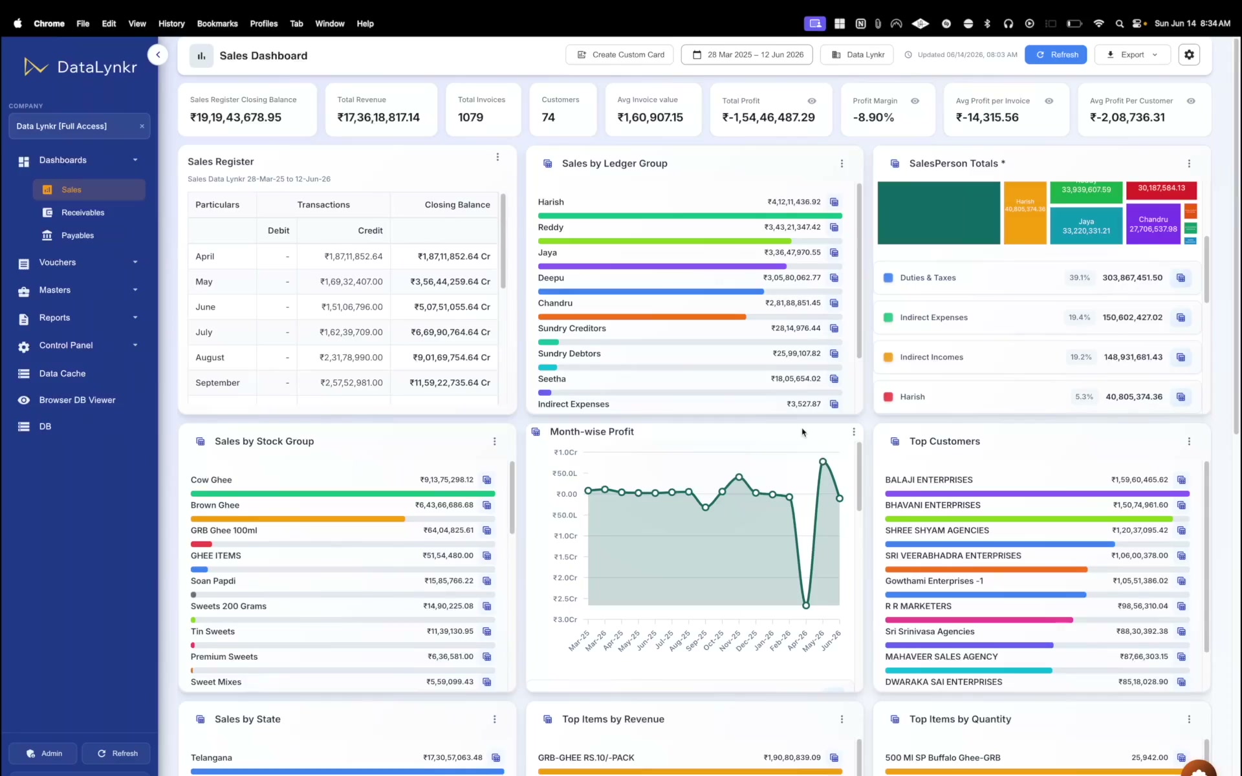This screenshot has width=1242, height=776.
Task: Expand the Masters sidebar section
Action: (79, 290)
